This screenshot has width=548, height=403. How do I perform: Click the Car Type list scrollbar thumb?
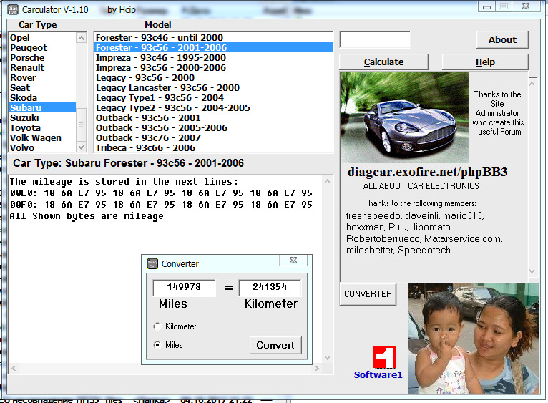click(x=81, y=124)
